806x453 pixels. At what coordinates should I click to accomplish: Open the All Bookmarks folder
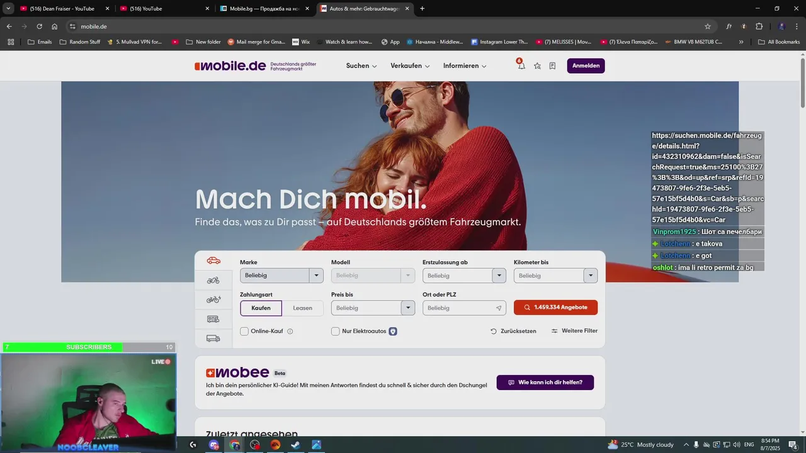pos(779,42)
